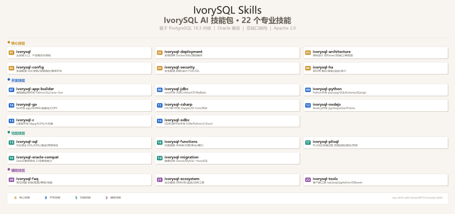The height and width of the screenshot is (214, 455).
Task: Click the footer count 5 功能技能
Action: [83, 198]
